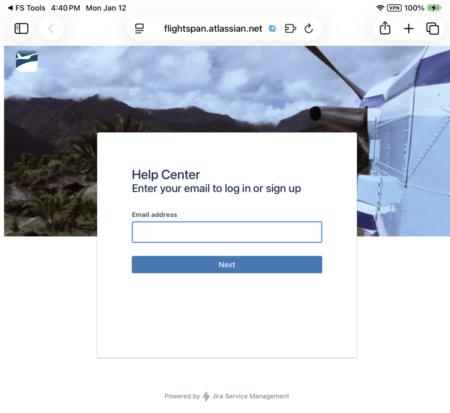The height and width of the screenshot is (413, 450).
Task: Click the Email address label
Action: click(154, 215)
